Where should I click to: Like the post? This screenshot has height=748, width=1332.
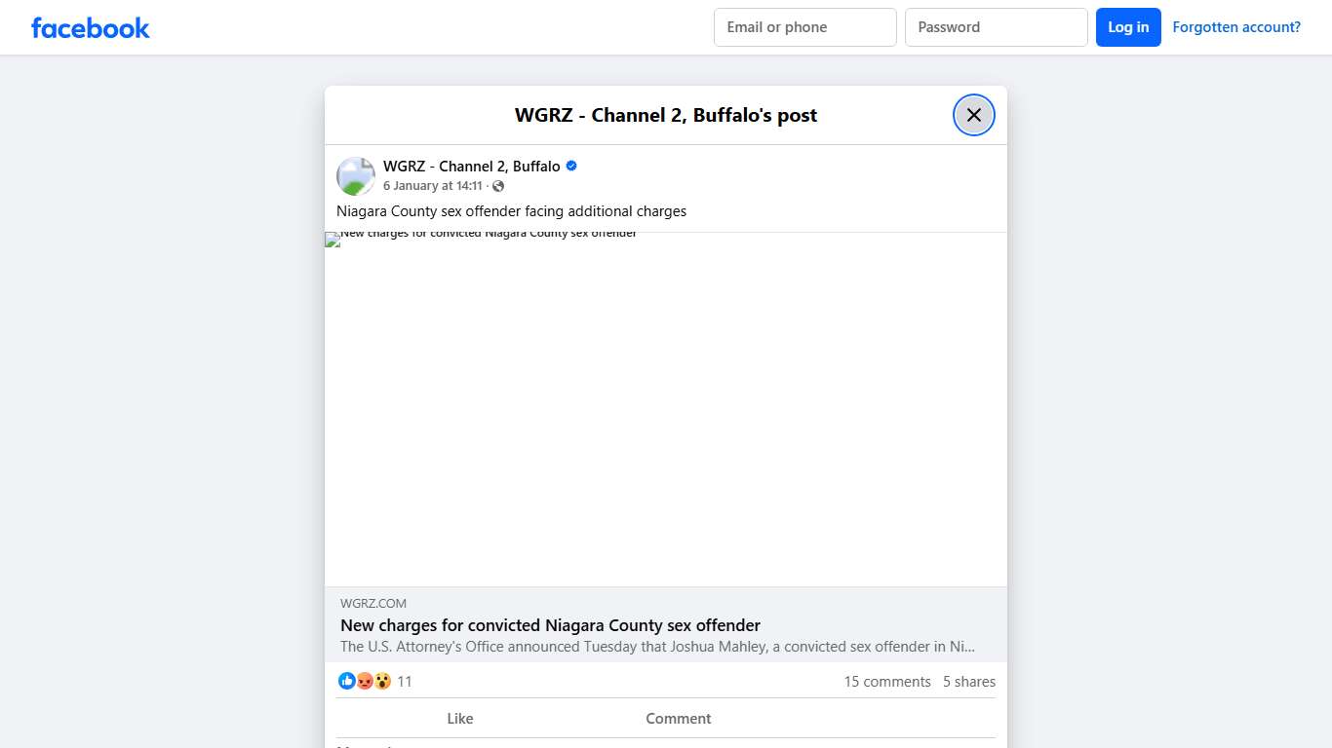click(x=459, y=719)
